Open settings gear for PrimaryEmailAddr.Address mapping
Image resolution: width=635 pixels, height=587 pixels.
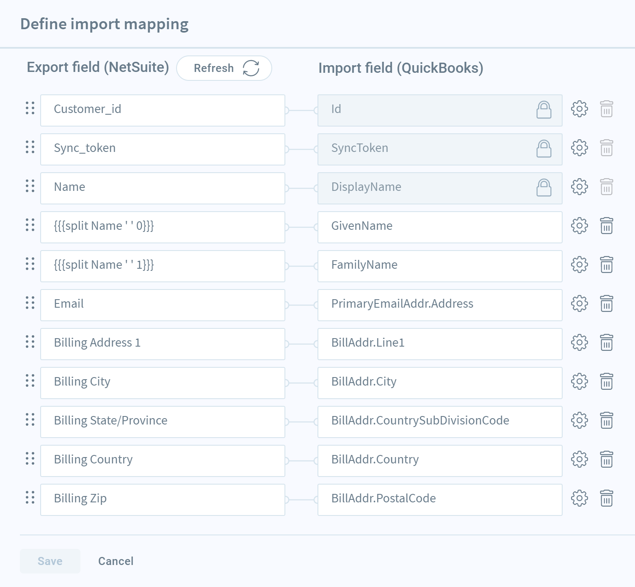coord(580,304)
